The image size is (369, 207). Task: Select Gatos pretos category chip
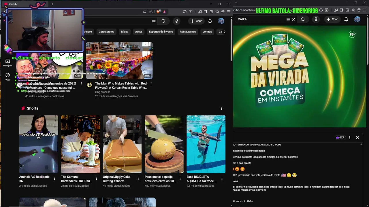tap(106, 32)
